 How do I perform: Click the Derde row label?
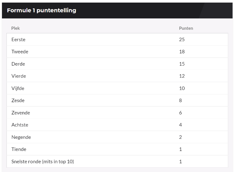(x=18, y=64)
